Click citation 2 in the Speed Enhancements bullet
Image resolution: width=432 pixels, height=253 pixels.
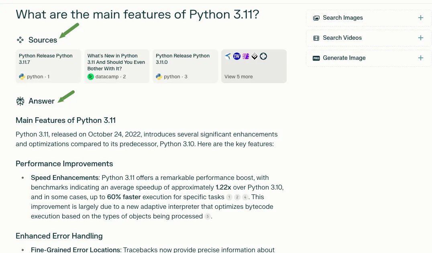coord(237,197)
